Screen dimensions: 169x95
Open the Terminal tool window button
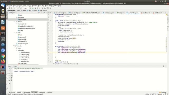(12, 92)
